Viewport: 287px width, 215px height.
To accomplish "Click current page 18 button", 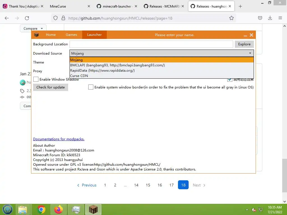I will coord(183,185).
